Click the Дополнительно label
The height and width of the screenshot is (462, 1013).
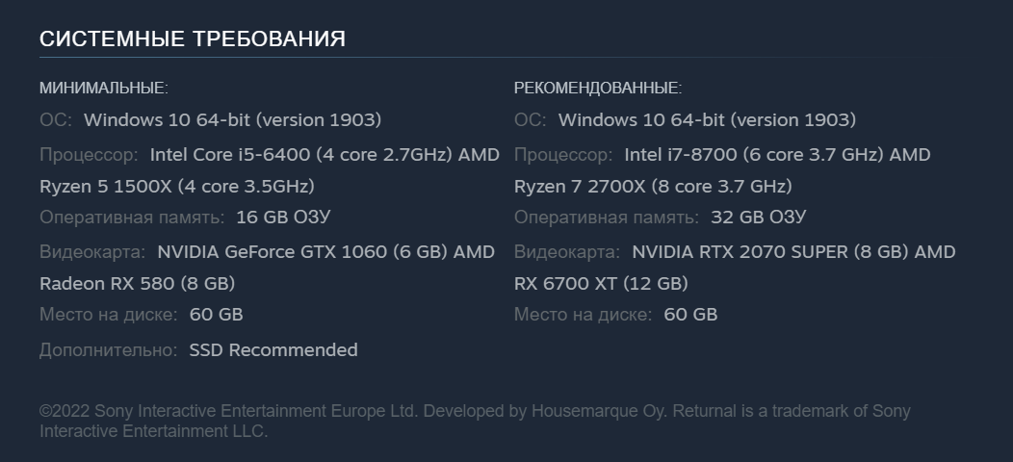coord(108,350)
